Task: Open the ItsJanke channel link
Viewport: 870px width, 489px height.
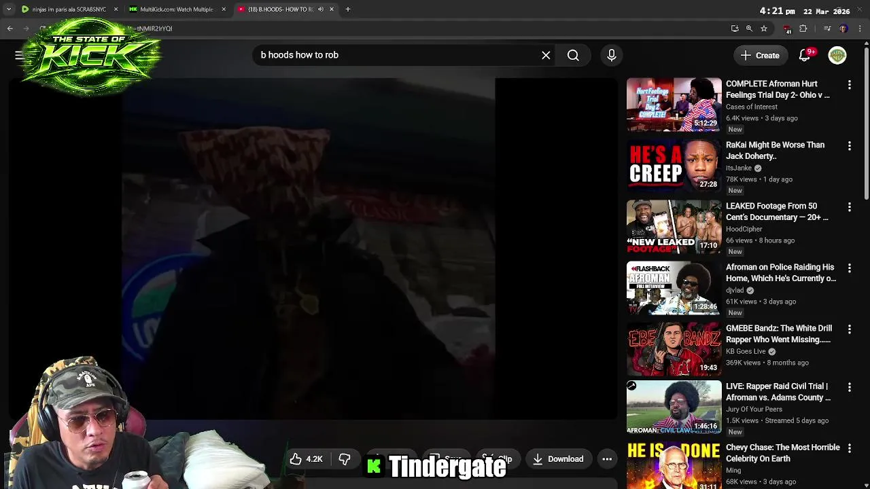Action: pyautogui.click(x=739, y=168)
